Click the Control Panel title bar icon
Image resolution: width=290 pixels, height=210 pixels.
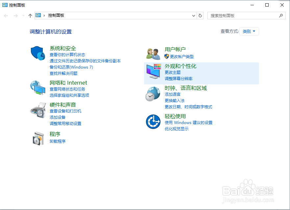click(x=5, y=5)
